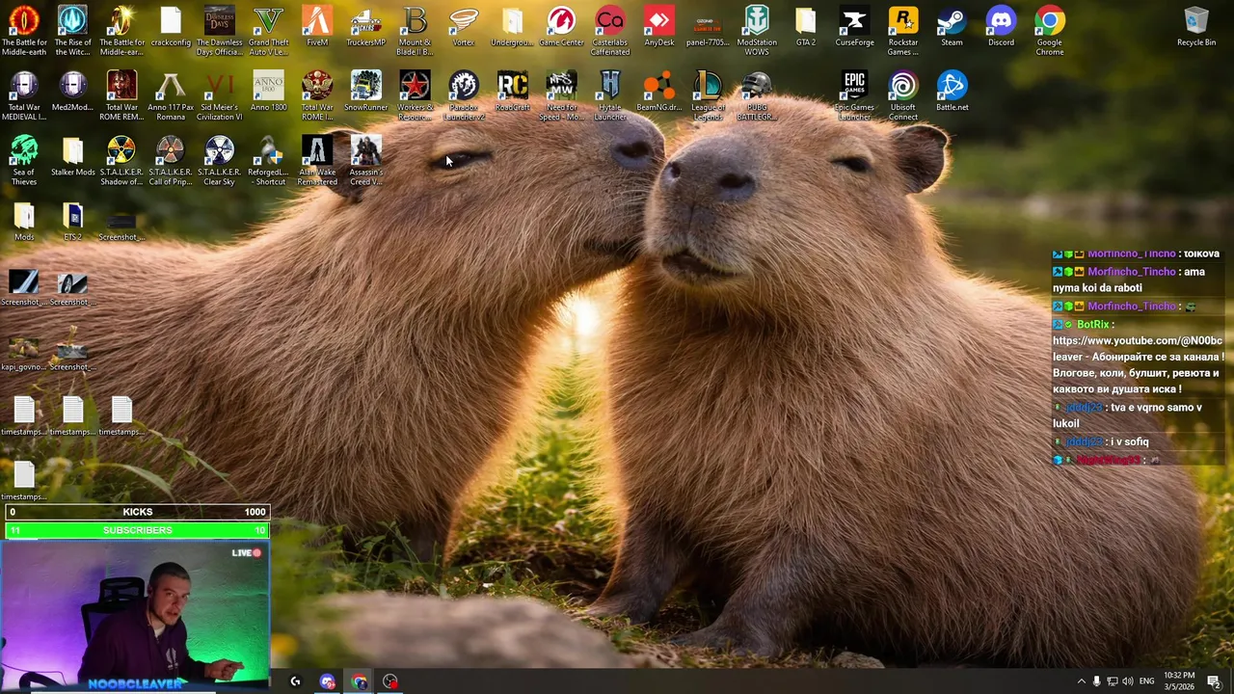The width and height of the screenshot is (1234, 694).
Task: Open the clock showing 10:32 PM
Action: tap(1178, 681)
